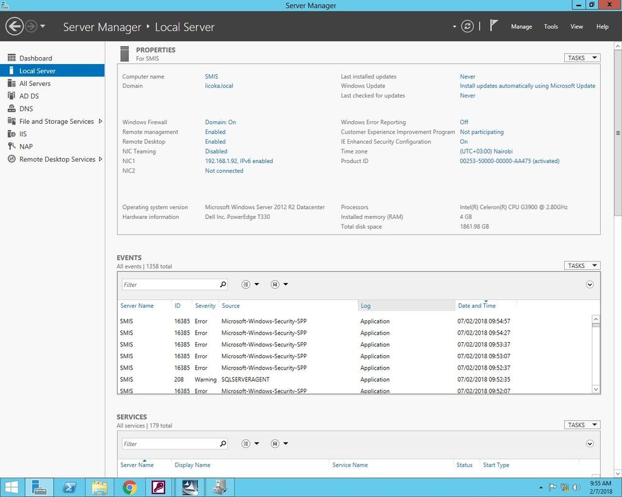Screen dimensions: 622x497
Task: Click the Events filter search magnifier icon
Action: click(x=223, y=284)
